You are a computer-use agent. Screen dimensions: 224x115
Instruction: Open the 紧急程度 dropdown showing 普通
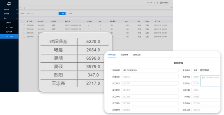coord(195,70)
